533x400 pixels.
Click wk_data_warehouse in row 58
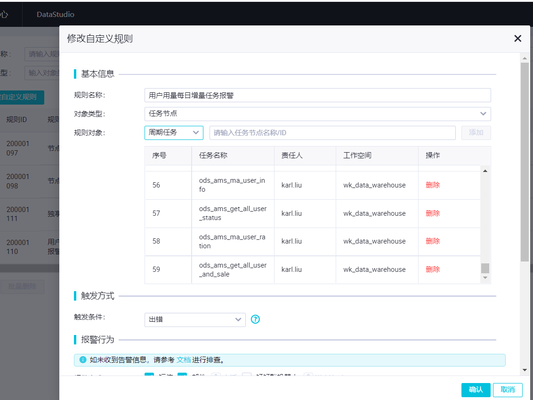pyautogui.click(x=374, y=241)
